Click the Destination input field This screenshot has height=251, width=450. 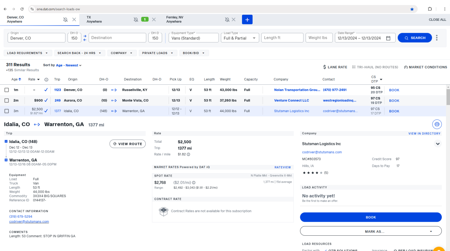117,38
